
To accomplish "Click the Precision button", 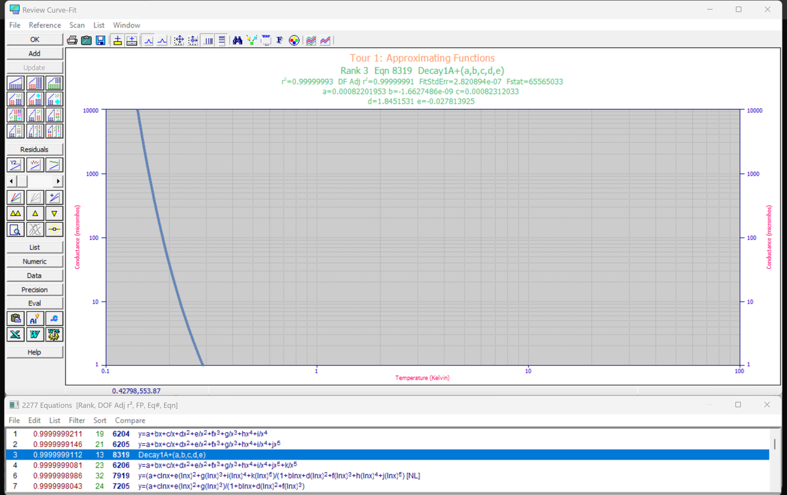I will click(35, 290).
